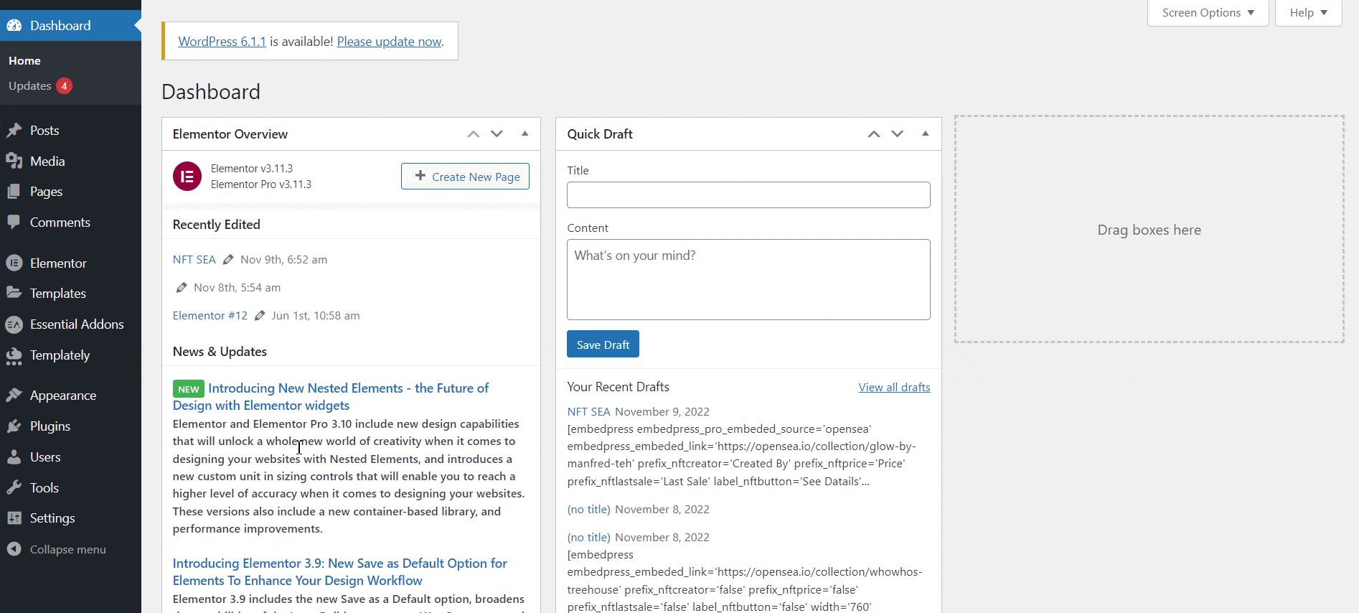Image resolution: width=1359 pixels, height=613 pixels.
Task: Open Introducing Elementor 3.9 article link
Action: tap(340, 572)
